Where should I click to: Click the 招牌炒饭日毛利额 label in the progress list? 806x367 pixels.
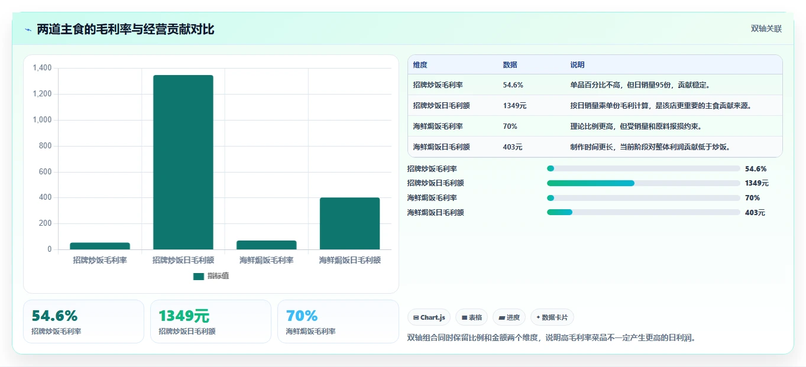[x=436, y=183]
